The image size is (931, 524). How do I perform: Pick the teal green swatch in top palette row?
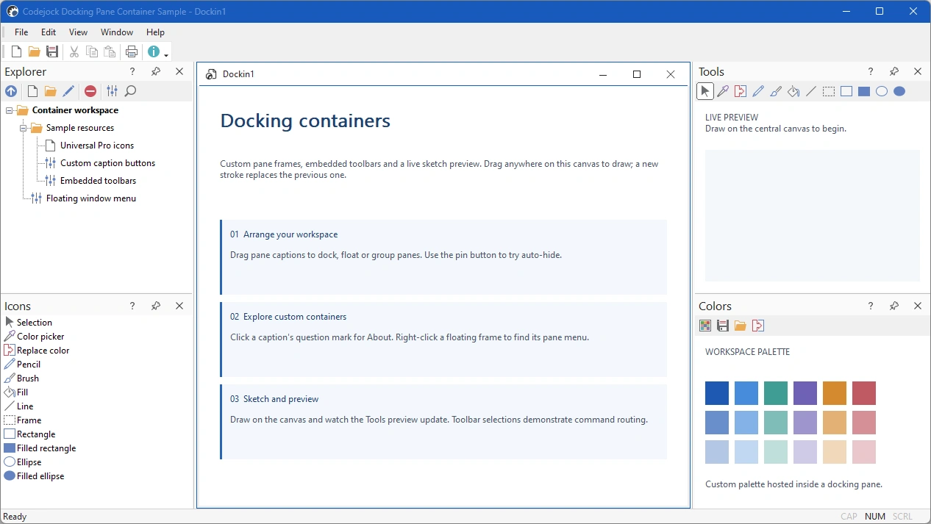pyautogui.click(x=776, y=393)
